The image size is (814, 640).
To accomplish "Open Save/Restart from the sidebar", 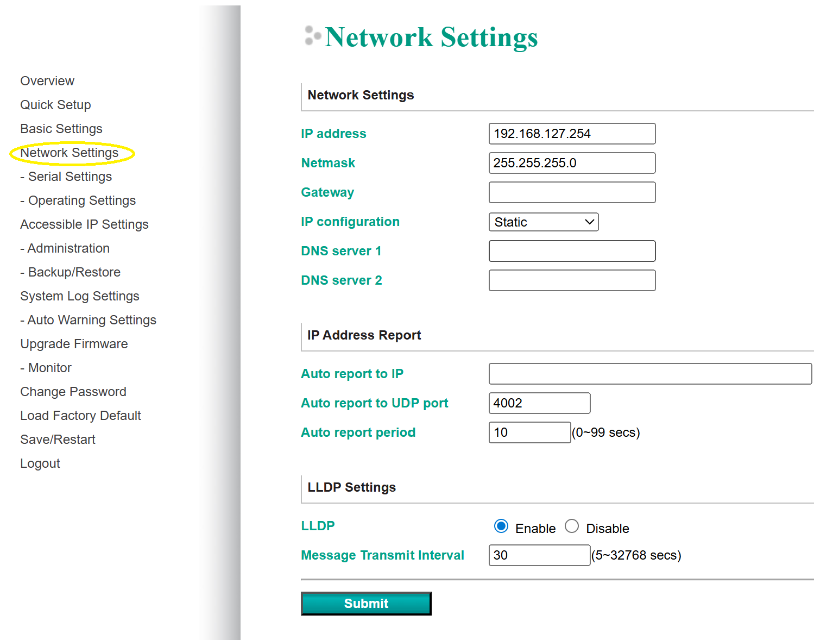I will click(x=58, y=440).
